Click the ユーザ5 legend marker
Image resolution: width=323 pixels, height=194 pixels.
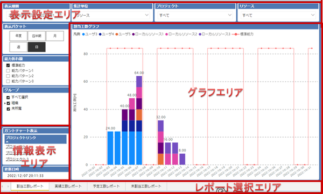click(117, 34)
